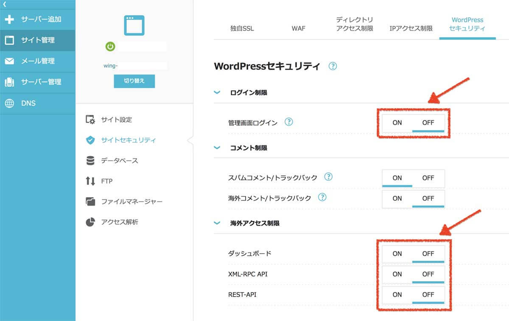Click the ファイルマネージャー folder icon
509x321 pixels.
[90, 201]
